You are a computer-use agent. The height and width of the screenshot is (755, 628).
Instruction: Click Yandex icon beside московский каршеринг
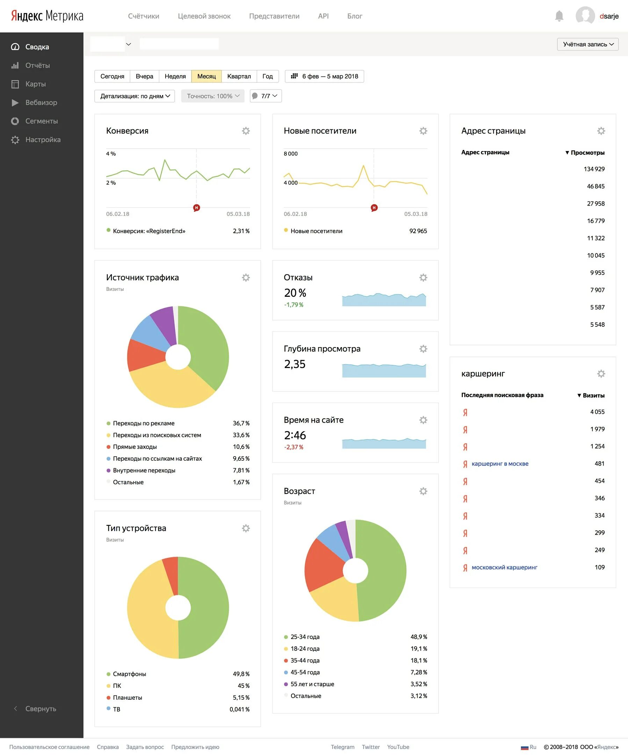(465, 567)
